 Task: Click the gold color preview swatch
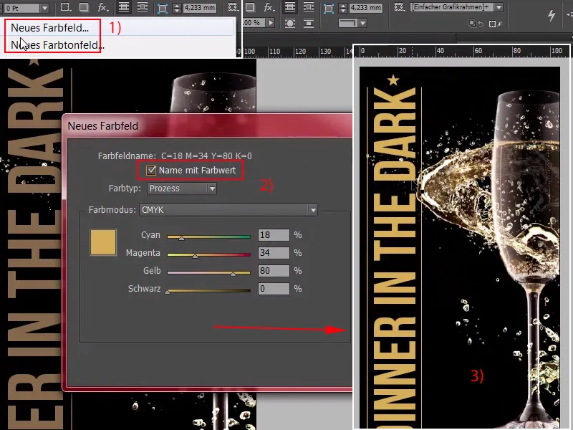103,242
